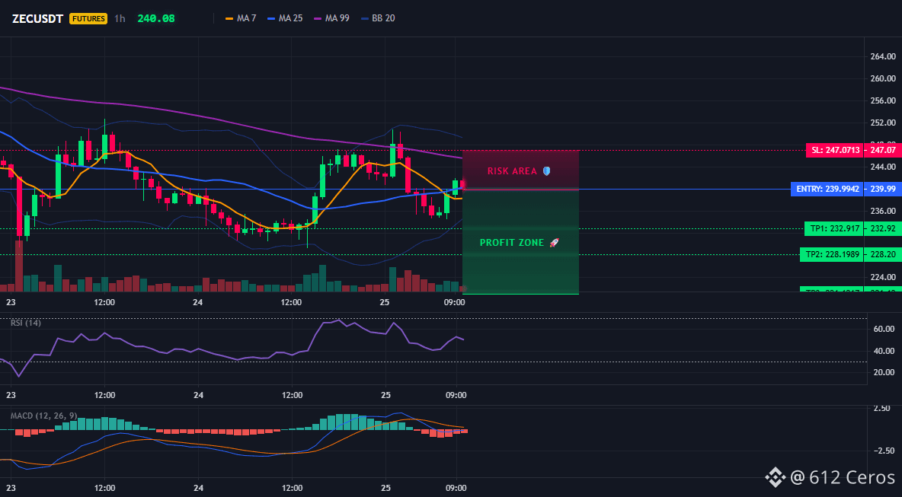Screen dimensions: 902x497
Task: Click the 260.00 price axis label
Action: point(882,78)
